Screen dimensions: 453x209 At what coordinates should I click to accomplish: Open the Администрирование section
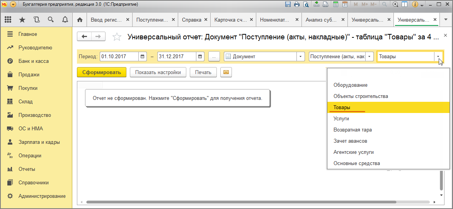(x=42, y=196)
